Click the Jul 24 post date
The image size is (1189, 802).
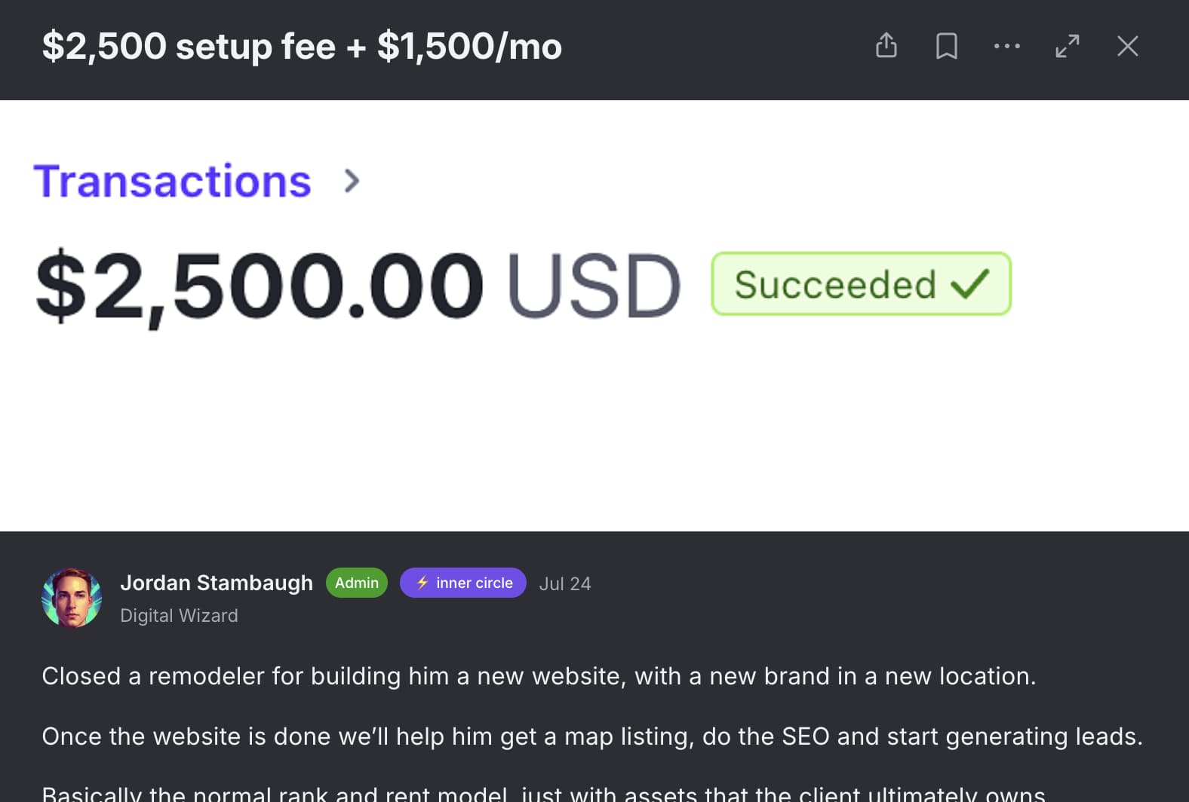(565, 584)
